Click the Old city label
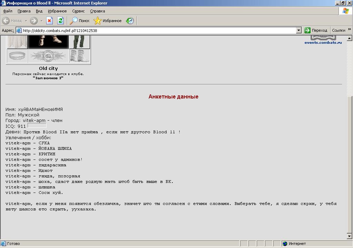353x248 pixels. click(48, 69)
